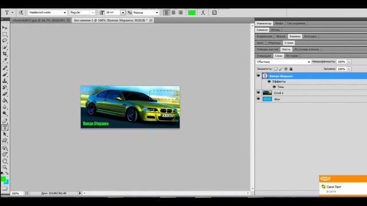
Task: Select the History Brush tool
Action: pos(5,88)
